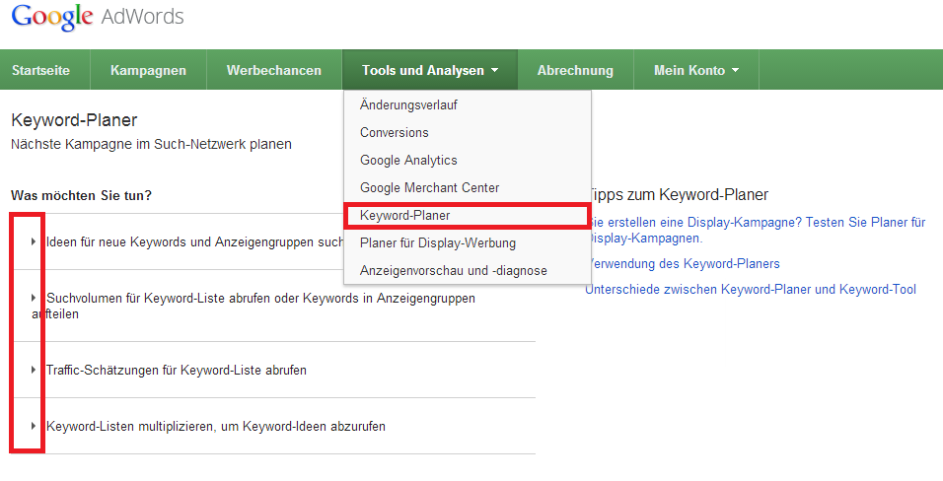Switch to the Werbechancen tab
This screenshot has width=943, height=481.
(274, 70)
